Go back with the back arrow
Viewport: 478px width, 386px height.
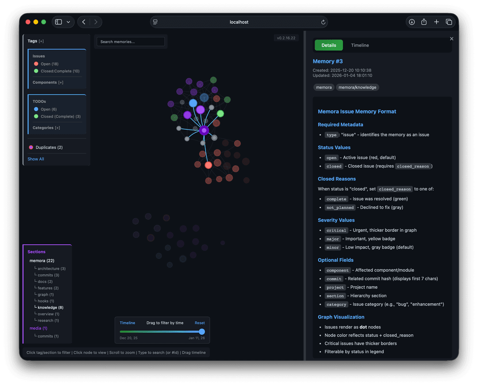pos(84,22)
